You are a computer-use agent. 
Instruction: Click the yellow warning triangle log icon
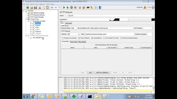coord(145,7)
